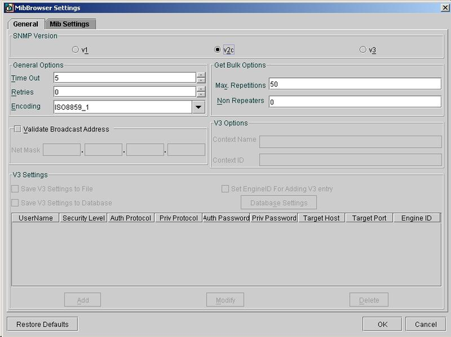
Task: Click the UserName column header
Action: pos(35,218)
